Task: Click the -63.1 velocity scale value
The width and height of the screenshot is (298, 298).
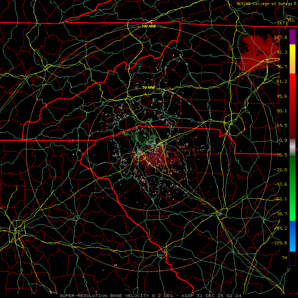Action: (280, 199)
